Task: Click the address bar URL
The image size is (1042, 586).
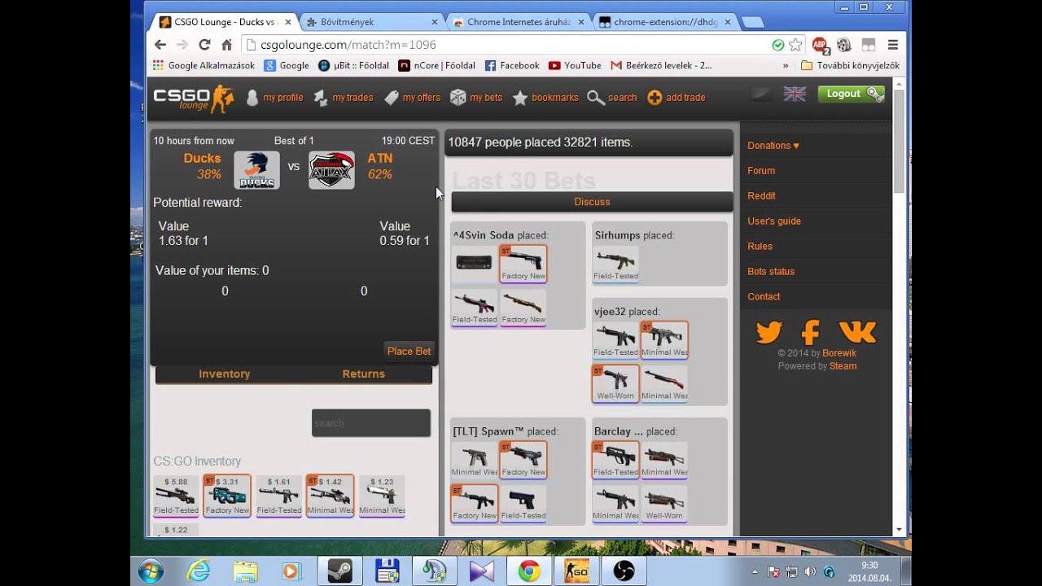Action: click(x=348, y=46)
